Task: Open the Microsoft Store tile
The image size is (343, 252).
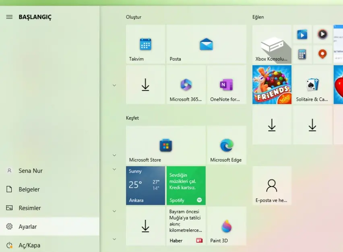Action: coord(165,145)
